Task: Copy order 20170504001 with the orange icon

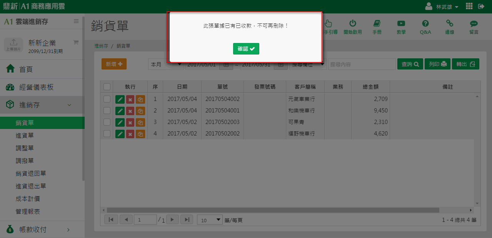Action: [140, 111]
